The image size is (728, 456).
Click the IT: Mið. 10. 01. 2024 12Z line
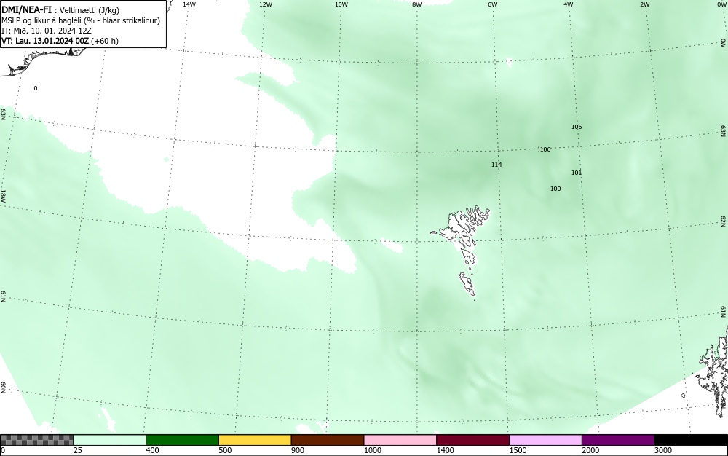click(x=47, y=31)
